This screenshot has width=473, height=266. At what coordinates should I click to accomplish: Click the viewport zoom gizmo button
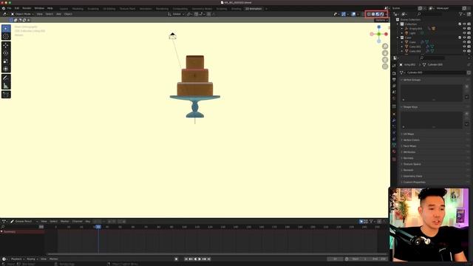coord(385,46)
